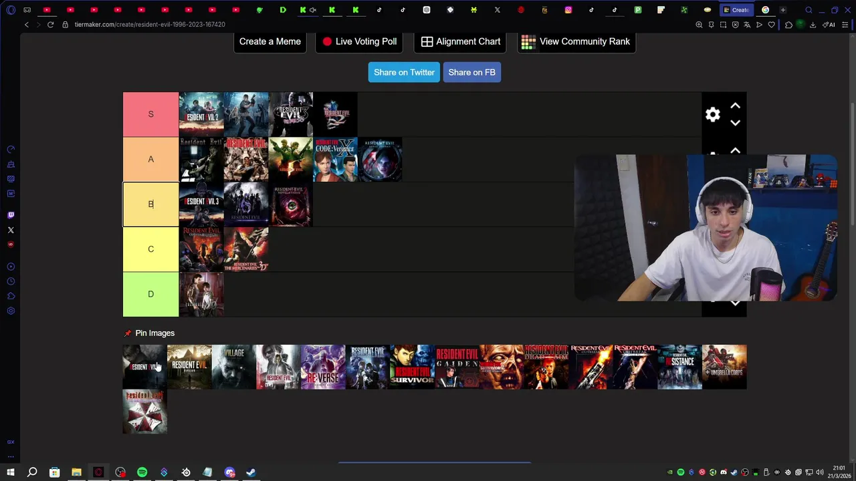Screen dimensions: 856x481
Task: Open a new browser tab
Action: tap(782, 10)
